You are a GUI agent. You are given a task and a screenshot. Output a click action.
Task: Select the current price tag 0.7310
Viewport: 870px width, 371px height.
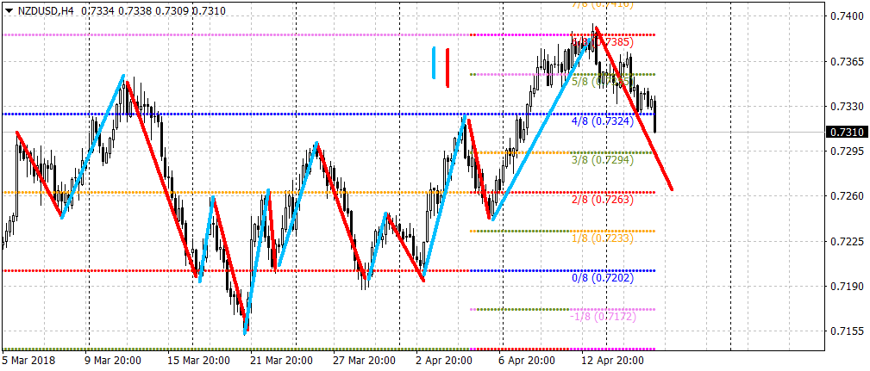tap(847, 133)
